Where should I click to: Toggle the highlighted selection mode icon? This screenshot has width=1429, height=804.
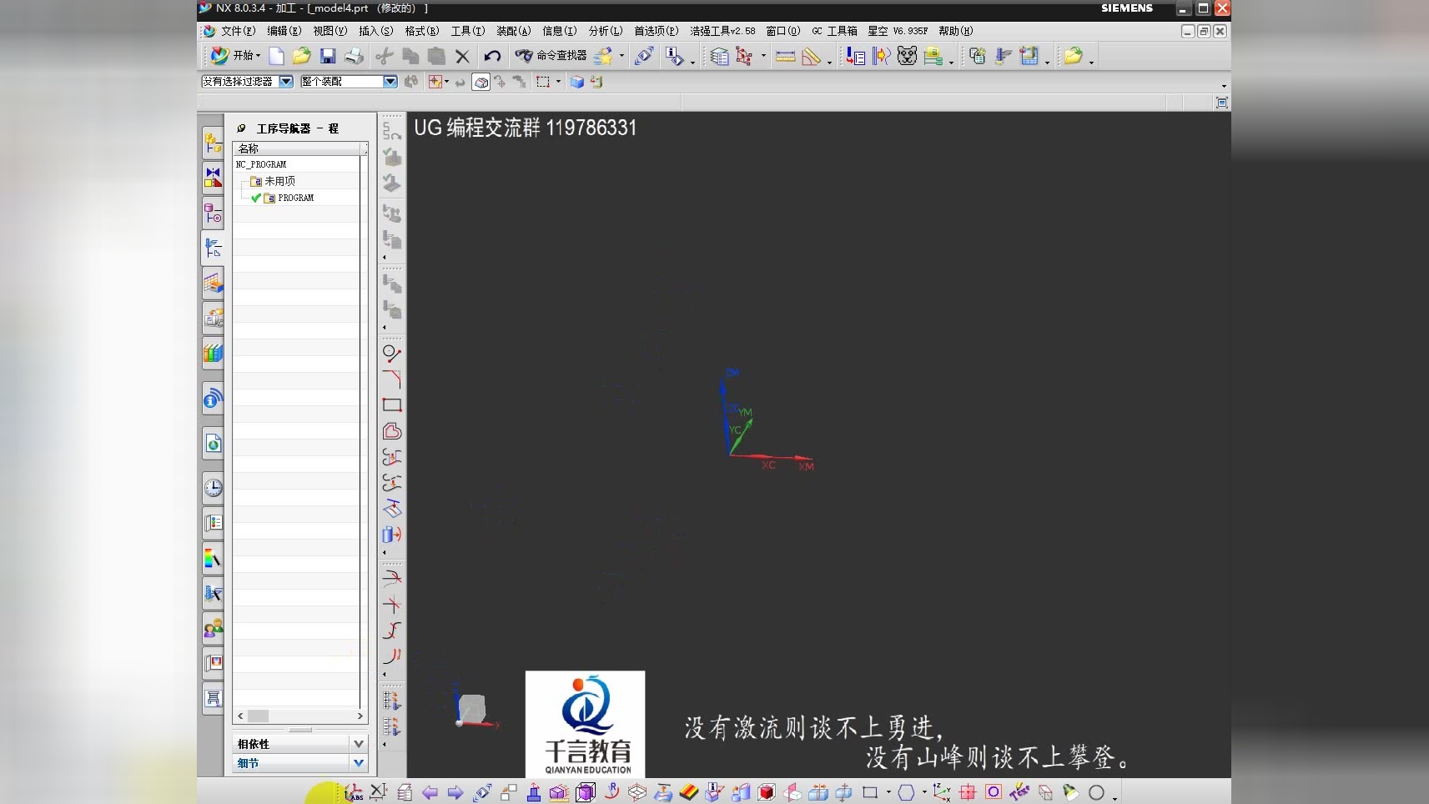click(481, 82)
